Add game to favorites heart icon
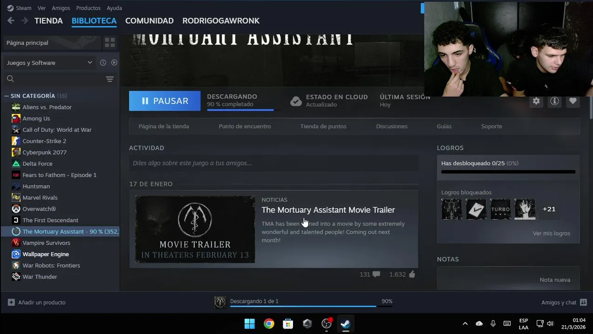The height and width of the screenshot is (334, 593). [x=573, y=101]
